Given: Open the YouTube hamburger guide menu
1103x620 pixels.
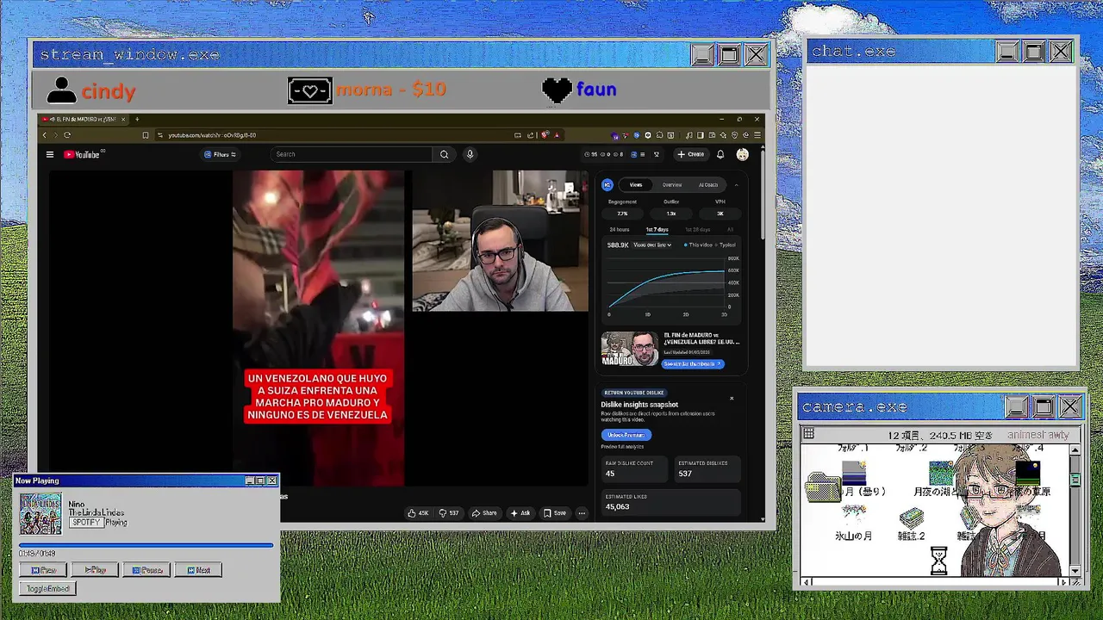Looking at the screenshot, I should tap(50, 155).
